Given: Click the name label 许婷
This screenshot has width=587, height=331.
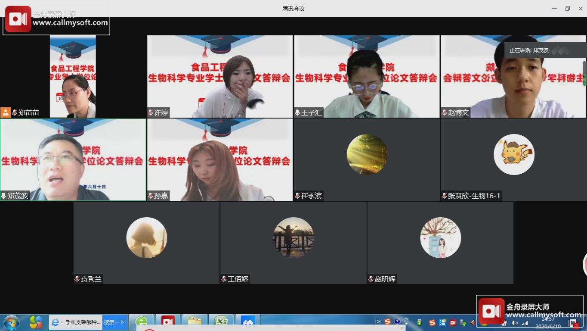Looking at the screenshot, I should point(161,112).
